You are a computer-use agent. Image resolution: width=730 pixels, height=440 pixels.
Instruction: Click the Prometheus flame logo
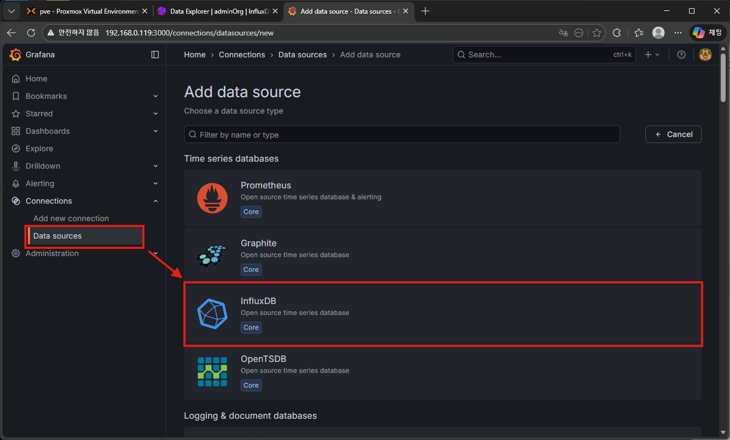tap(212, 198)
